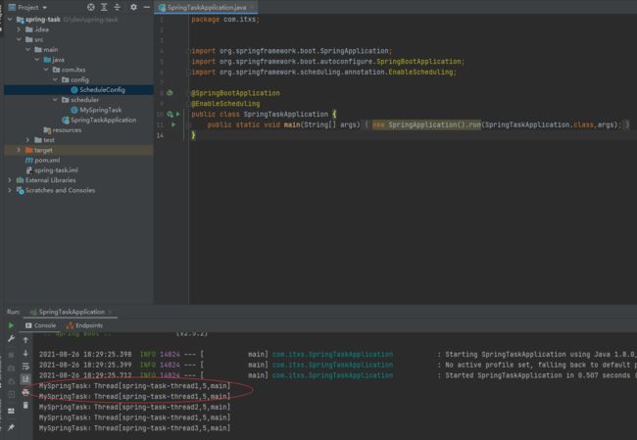Click com.itxs.SpringTaskApplication link in first log line
Screen dimensions: 637x440
coord(333,355)
